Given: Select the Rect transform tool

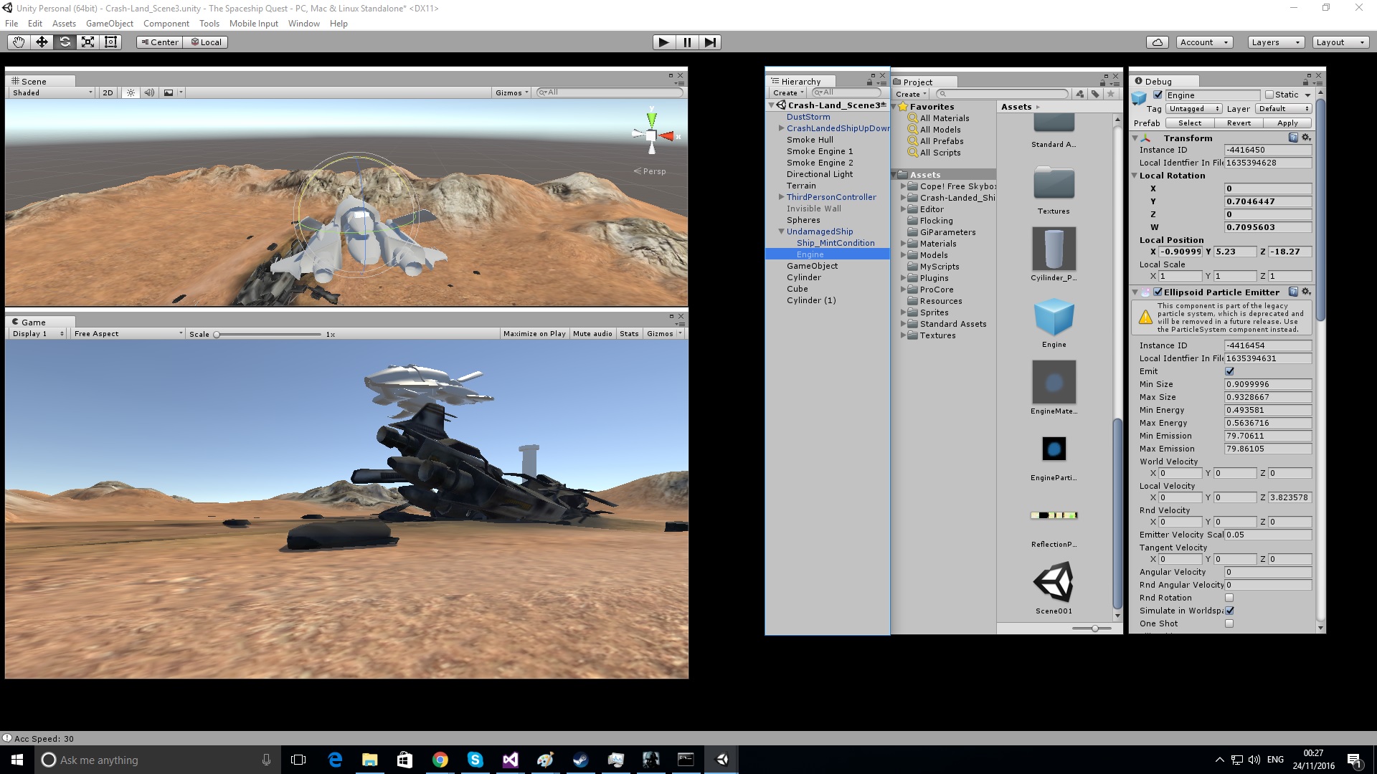Looking at the screenshot, I should [x=110, y=42].
